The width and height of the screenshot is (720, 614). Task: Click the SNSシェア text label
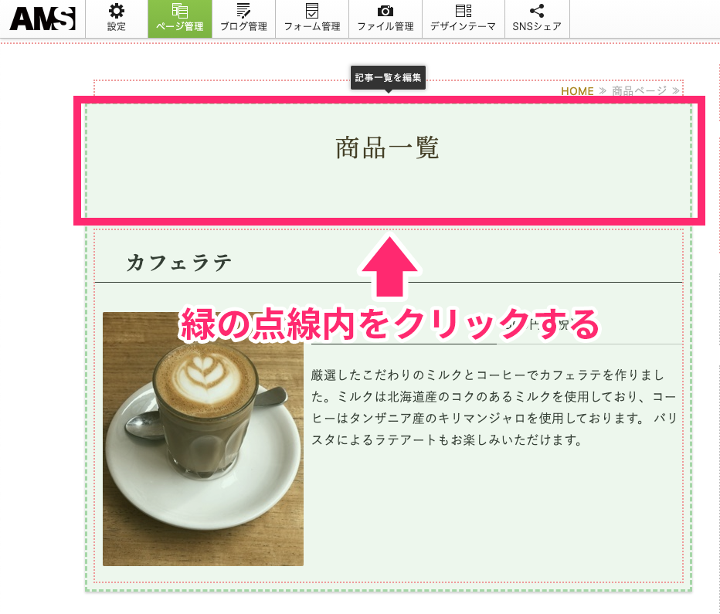[537, 27]
